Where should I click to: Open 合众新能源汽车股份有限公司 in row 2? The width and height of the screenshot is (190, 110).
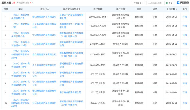tap(44, 26)
